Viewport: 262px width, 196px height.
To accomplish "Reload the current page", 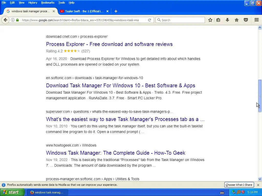I will pyautogui.click(x=149, y=20).
